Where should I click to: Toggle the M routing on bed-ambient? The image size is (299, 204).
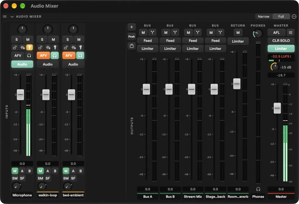66,171
